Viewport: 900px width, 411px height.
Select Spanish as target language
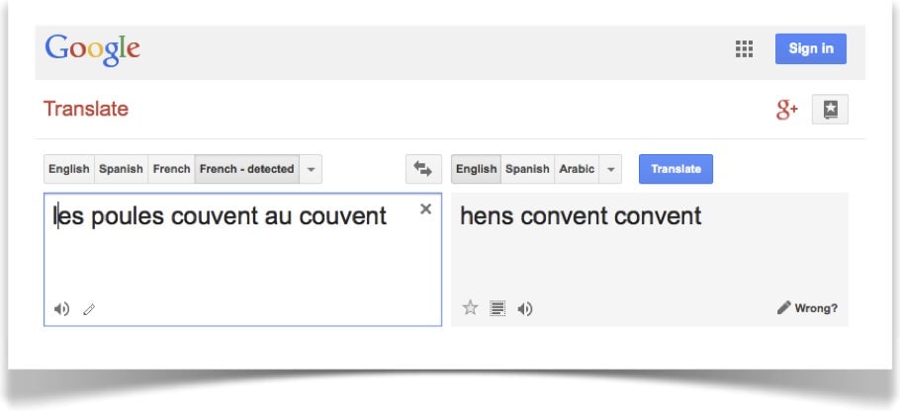(x=527, y=169)
